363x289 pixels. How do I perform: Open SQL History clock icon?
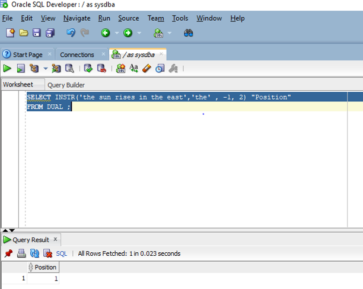(x=160, y=69)
